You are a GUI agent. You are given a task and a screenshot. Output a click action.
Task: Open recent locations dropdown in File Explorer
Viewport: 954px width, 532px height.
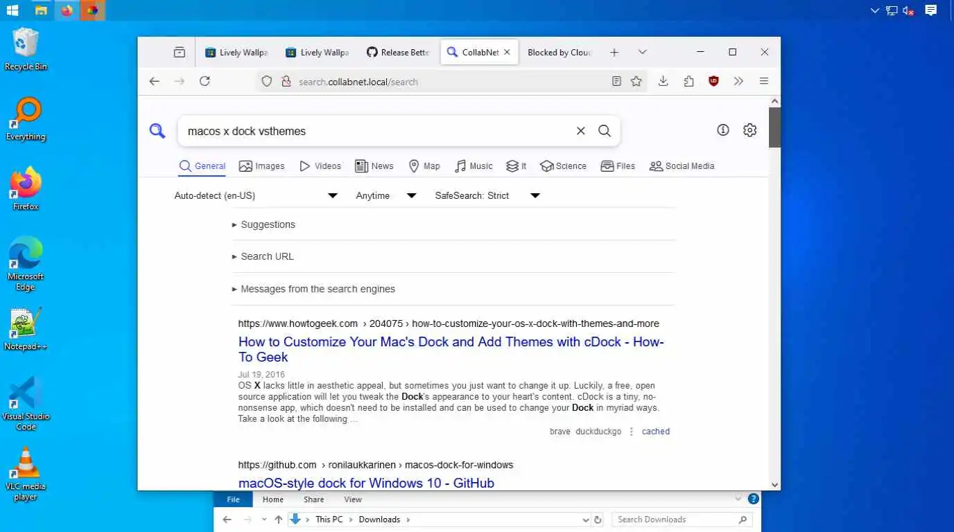point(263,520)
